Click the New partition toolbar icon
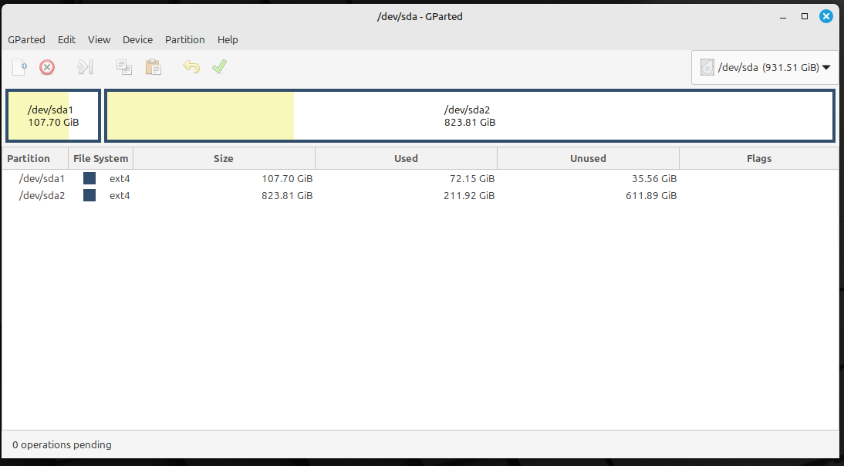 (20, 67)
